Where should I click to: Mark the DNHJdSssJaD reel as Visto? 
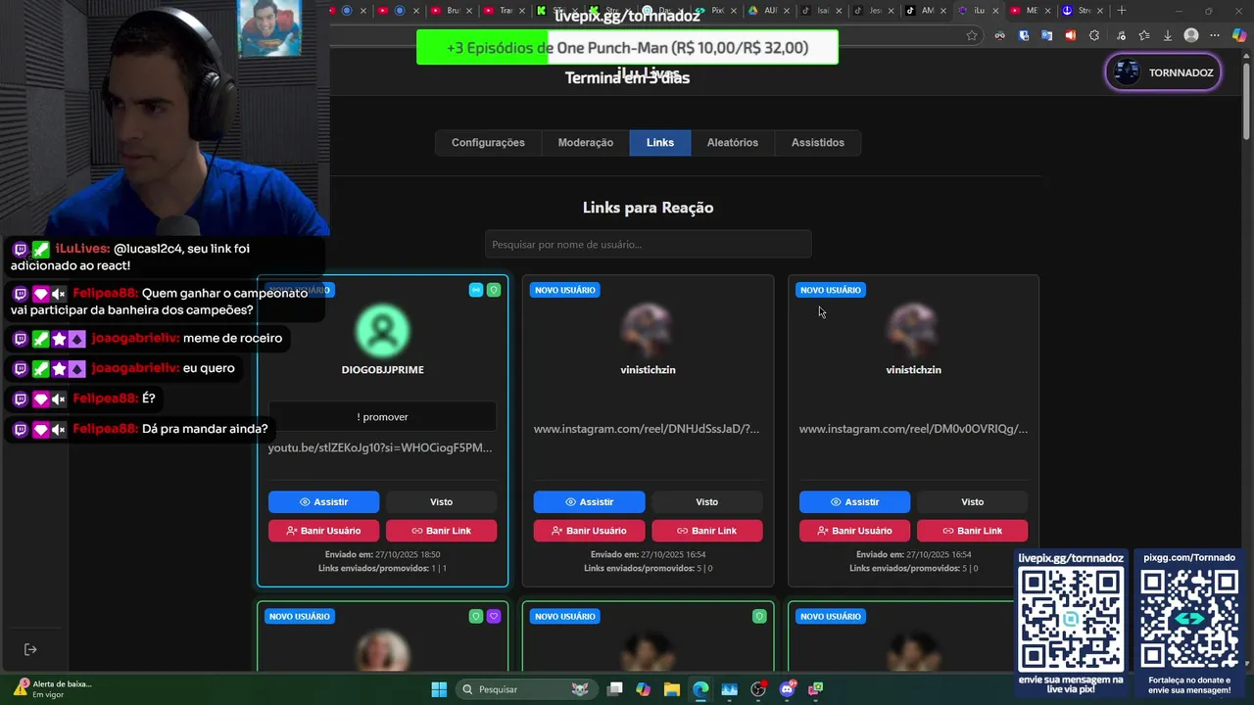[706, 501]
